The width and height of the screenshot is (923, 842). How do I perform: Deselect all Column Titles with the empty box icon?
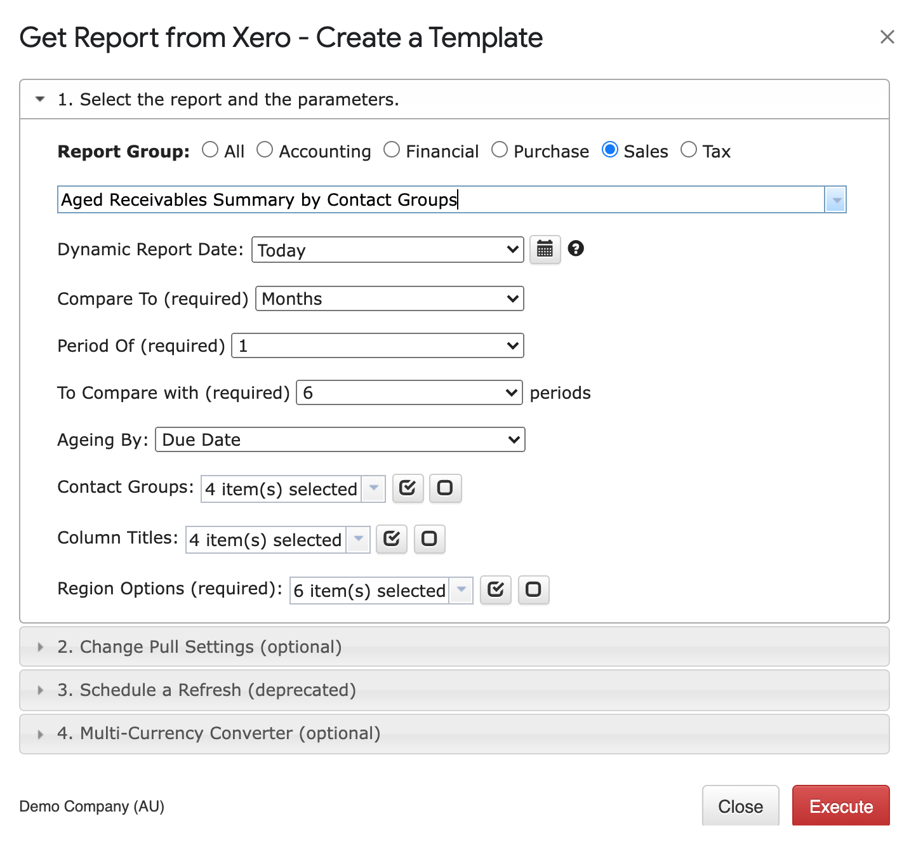tap(429, 538)
